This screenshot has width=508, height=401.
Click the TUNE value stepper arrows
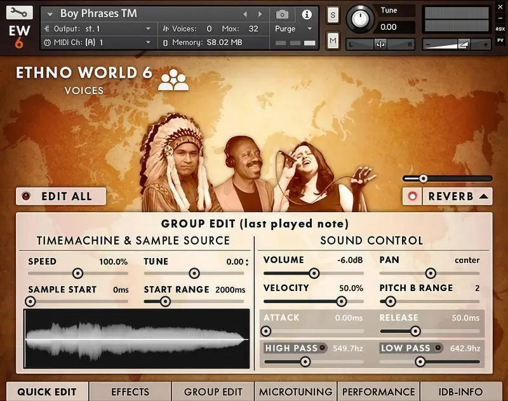247,262
